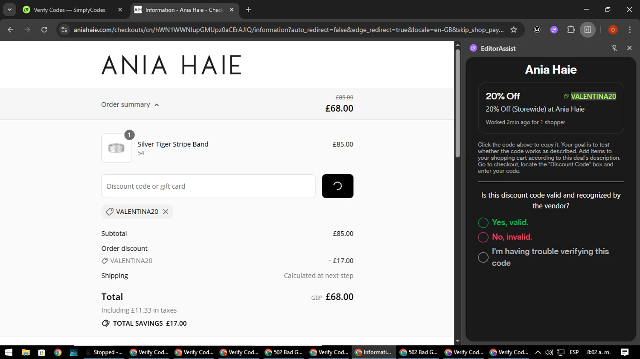Image resolution: width=640 pixels, height=359 pixels.
Task: Go back in browser history
Action: point(11,30)
